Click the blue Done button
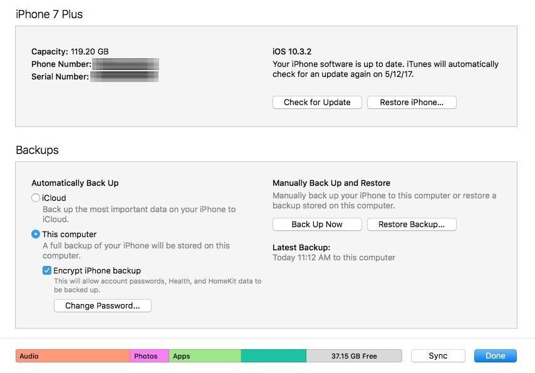Screen dimensions: 535x373 [495, 355]
